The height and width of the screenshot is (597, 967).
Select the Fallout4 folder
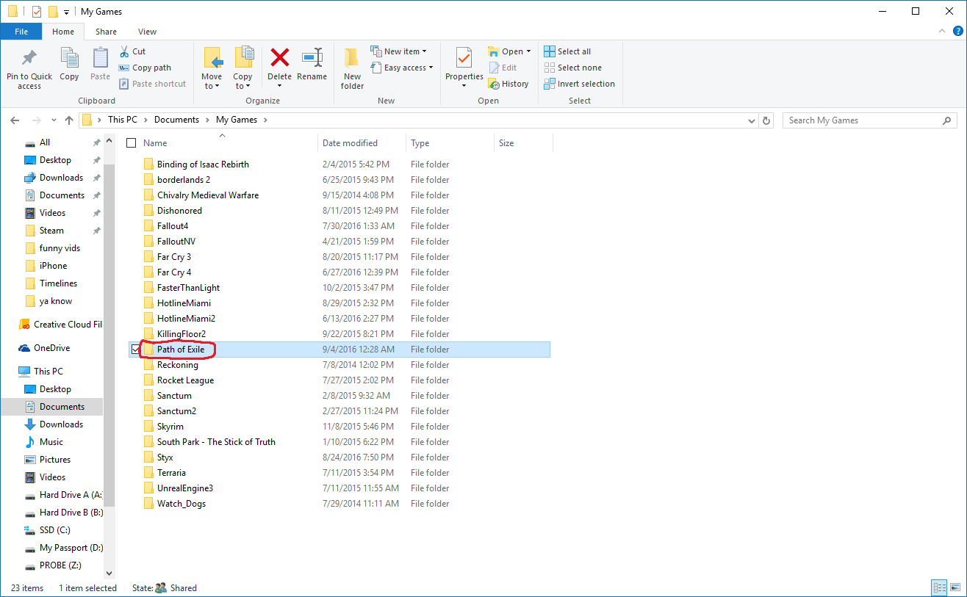(x=173, y=226)
